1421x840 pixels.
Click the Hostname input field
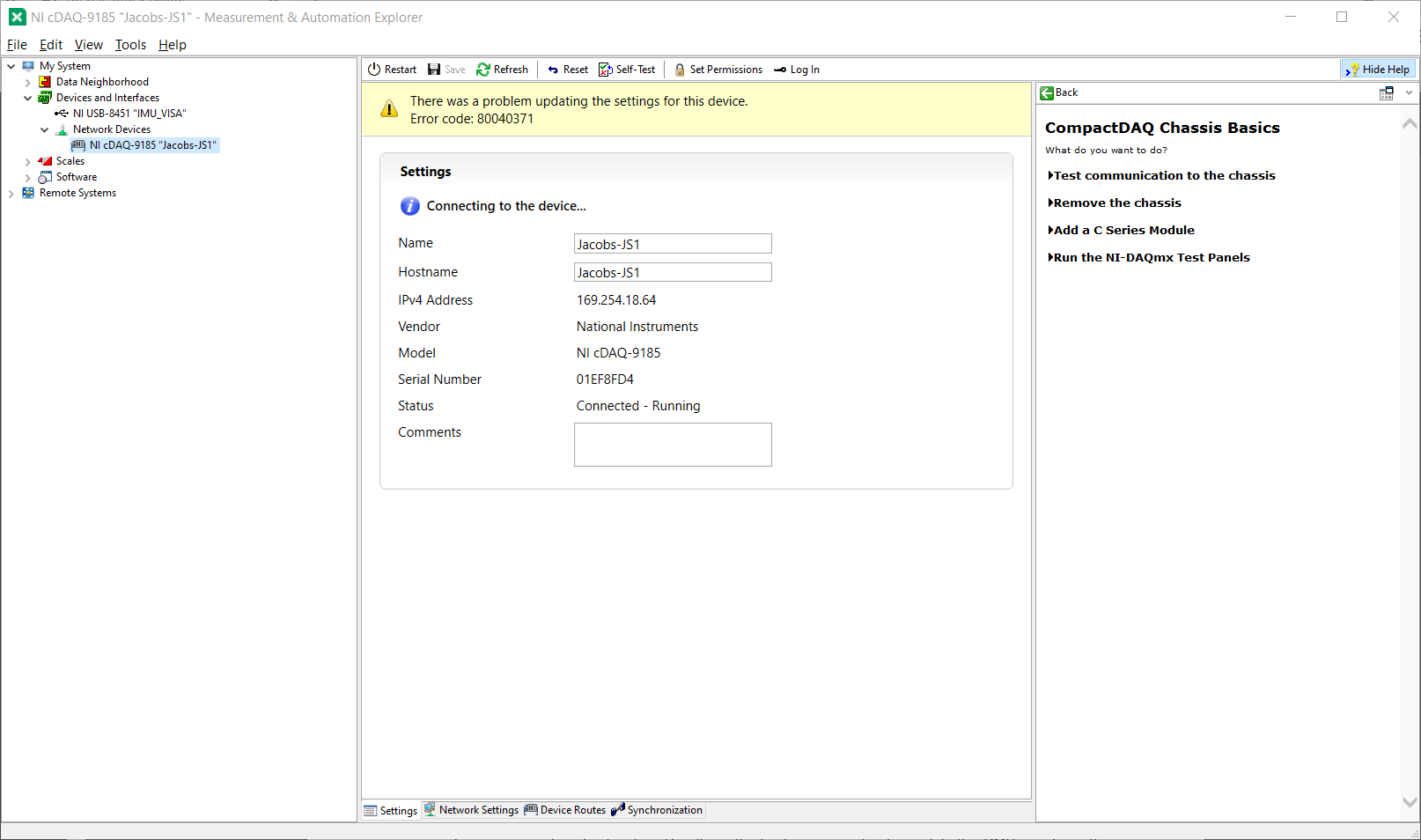click(673, 272)
